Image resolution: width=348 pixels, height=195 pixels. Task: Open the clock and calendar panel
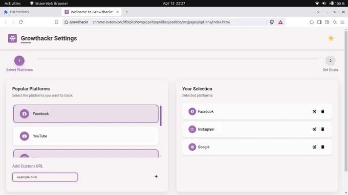174,4
